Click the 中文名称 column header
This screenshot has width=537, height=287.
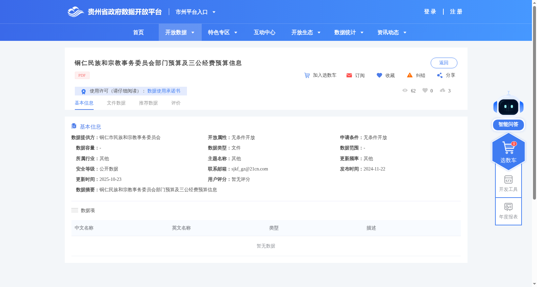(x=84, y=228)
